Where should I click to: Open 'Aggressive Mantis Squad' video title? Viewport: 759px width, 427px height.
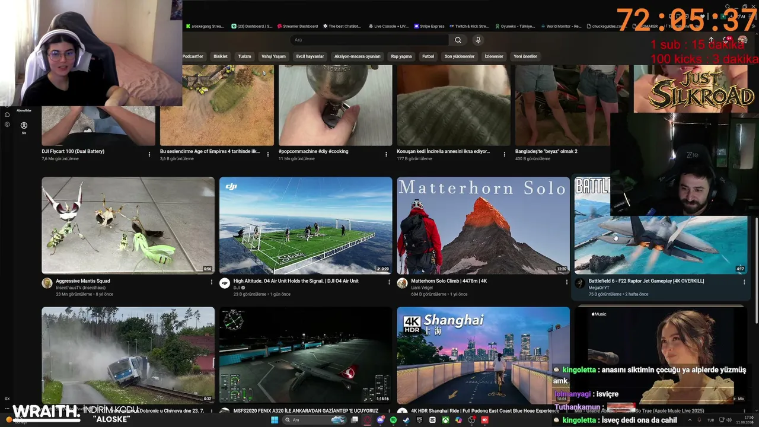click(83, 281)
